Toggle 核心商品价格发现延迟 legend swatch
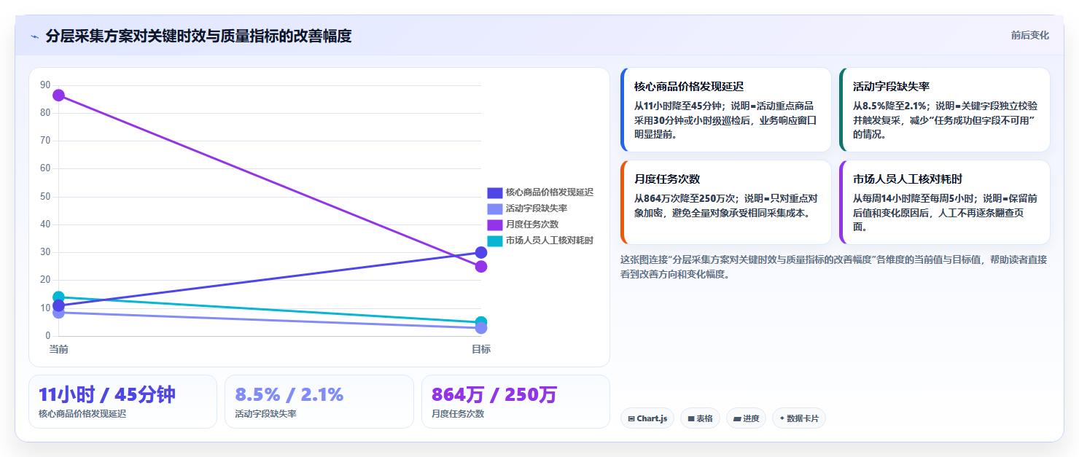Screen dimensions: 1079x457 [495, 192]
